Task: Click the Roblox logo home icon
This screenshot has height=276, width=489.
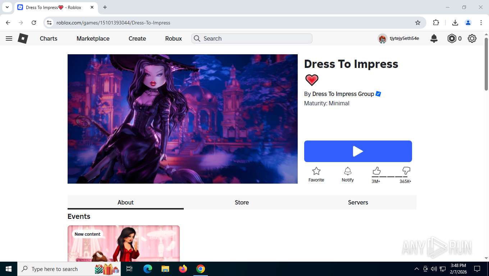Action: [x=23, y=38]
